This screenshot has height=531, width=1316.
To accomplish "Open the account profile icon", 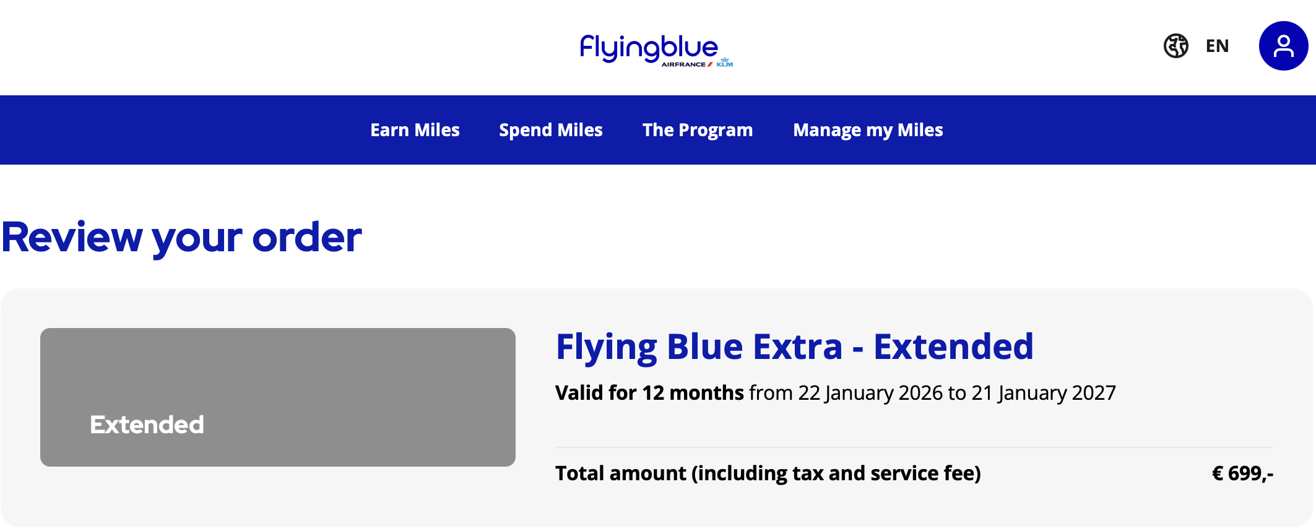I will tap(1283, 46).
